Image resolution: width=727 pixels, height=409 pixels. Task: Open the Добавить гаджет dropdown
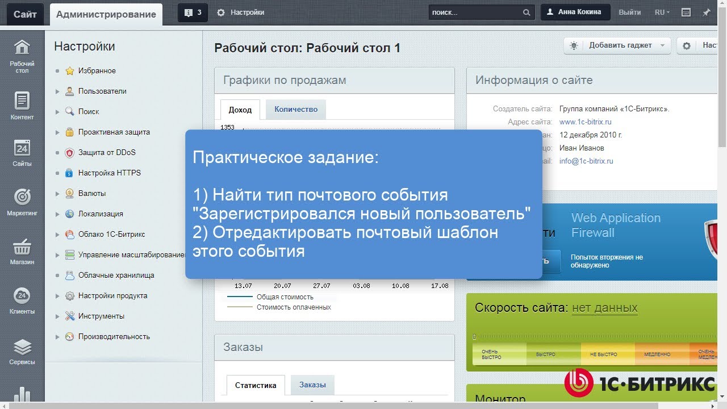[617, 45]
